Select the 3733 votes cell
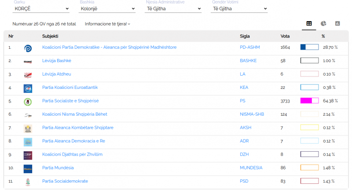Screen dimensions: 352x190 click(285, 101)
